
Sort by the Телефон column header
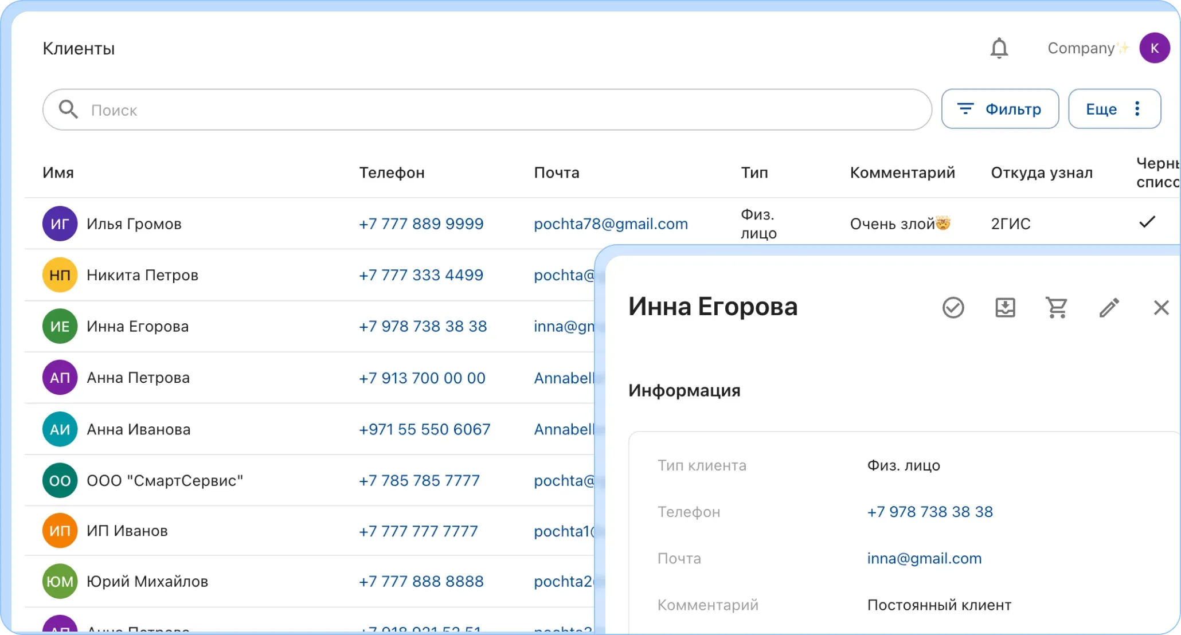tap(392, 173)
